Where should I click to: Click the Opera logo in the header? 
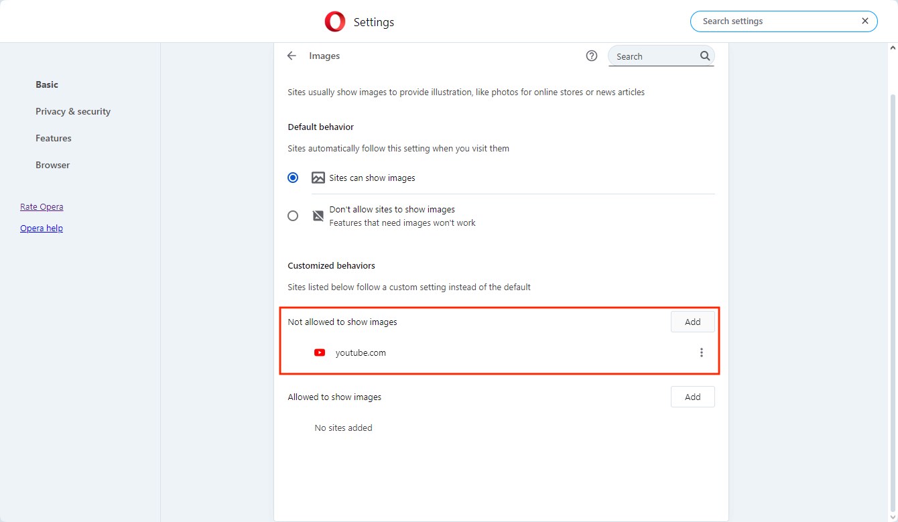pyautogui.click(x=334, y=21)
